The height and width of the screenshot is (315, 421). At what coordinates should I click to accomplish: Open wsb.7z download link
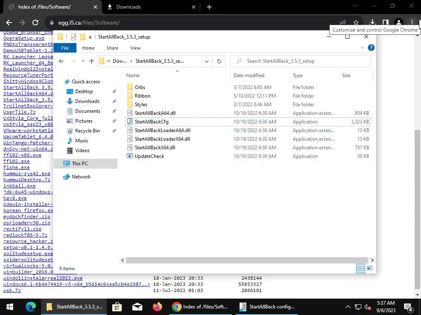click(12, 290)
